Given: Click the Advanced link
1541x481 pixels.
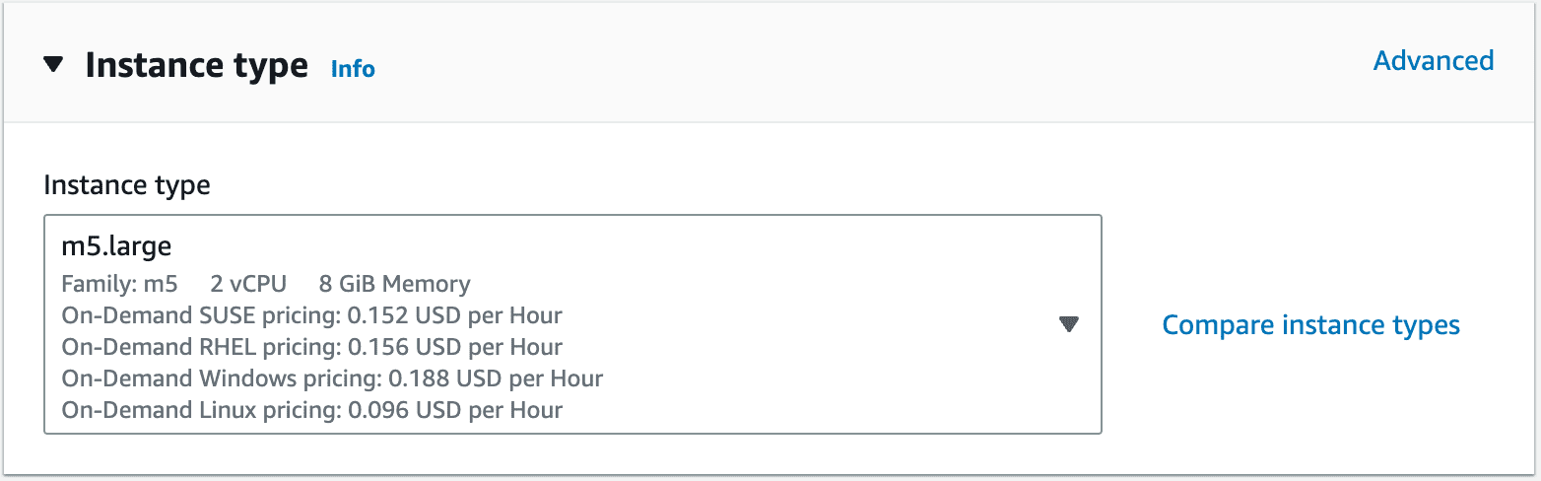Looking at the screenshot, I should coord(1433,61).
